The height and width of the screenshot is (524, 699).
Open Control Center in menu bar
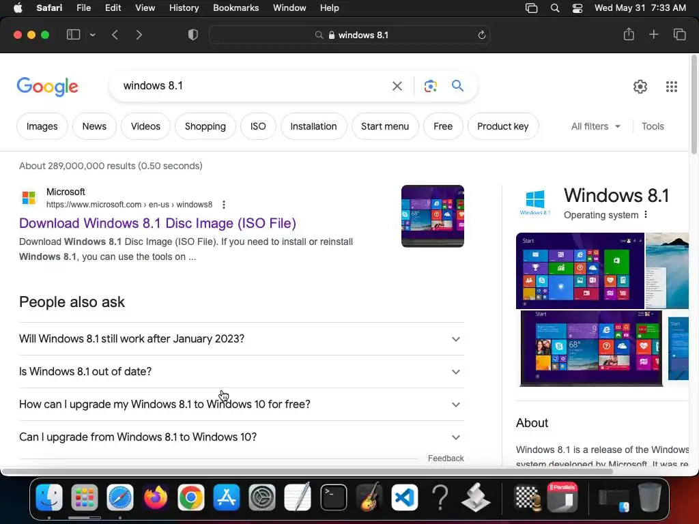[577, 8]
